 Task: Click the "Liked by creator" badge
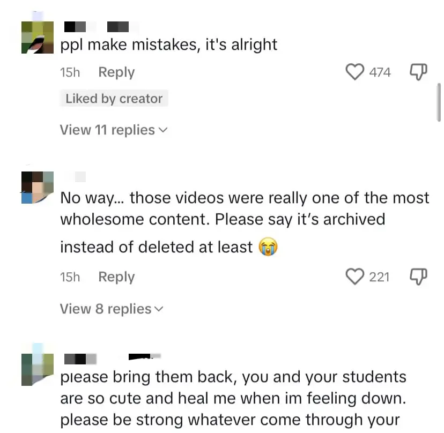click(x=114, y=99)
